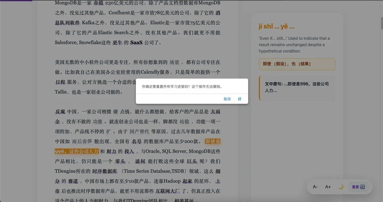Click the vocabulary word 财力

[111, 151]
